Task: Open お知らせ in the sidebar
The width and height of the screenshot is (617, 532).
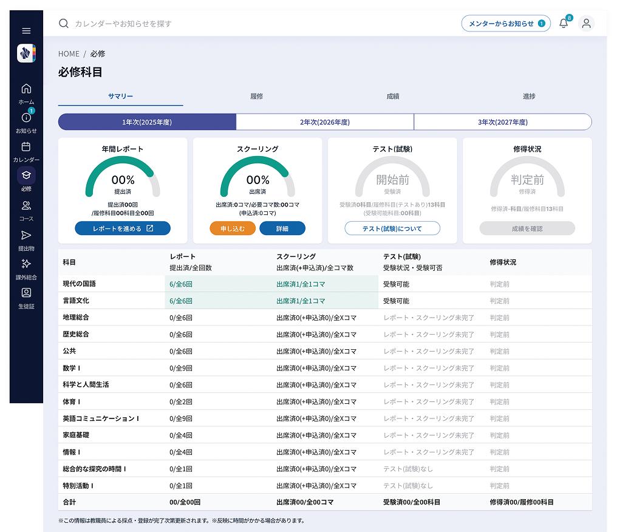Action: 26,122
